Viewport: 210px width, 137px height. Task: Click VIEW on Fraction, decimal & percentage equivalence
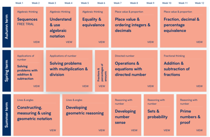(x=199, y=42)
